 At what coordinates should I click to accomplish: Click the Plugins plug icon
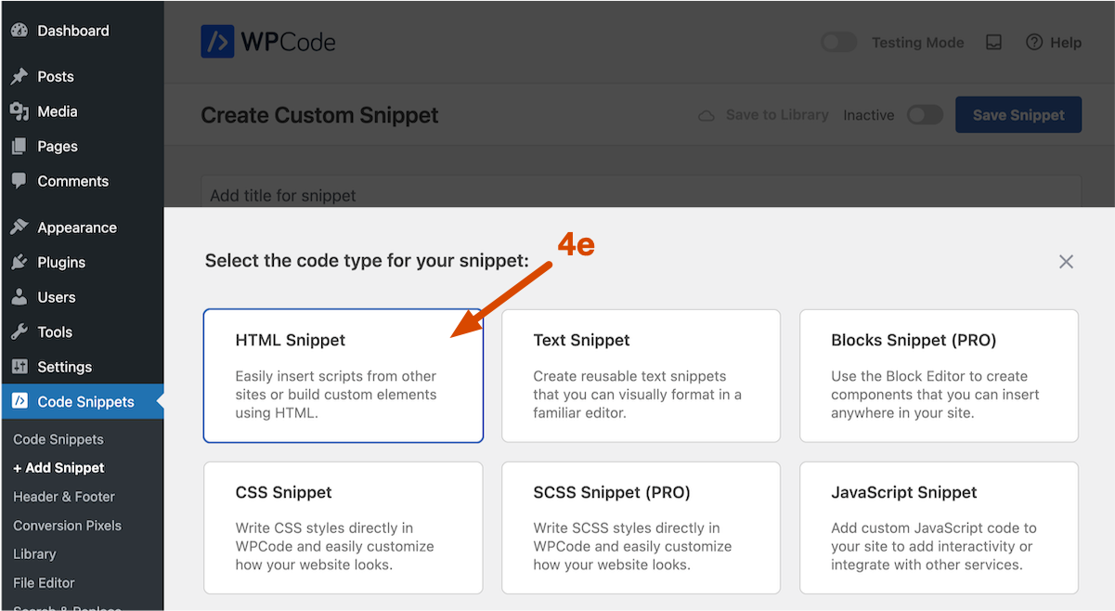pyautogui.click(x=19, y=262)
